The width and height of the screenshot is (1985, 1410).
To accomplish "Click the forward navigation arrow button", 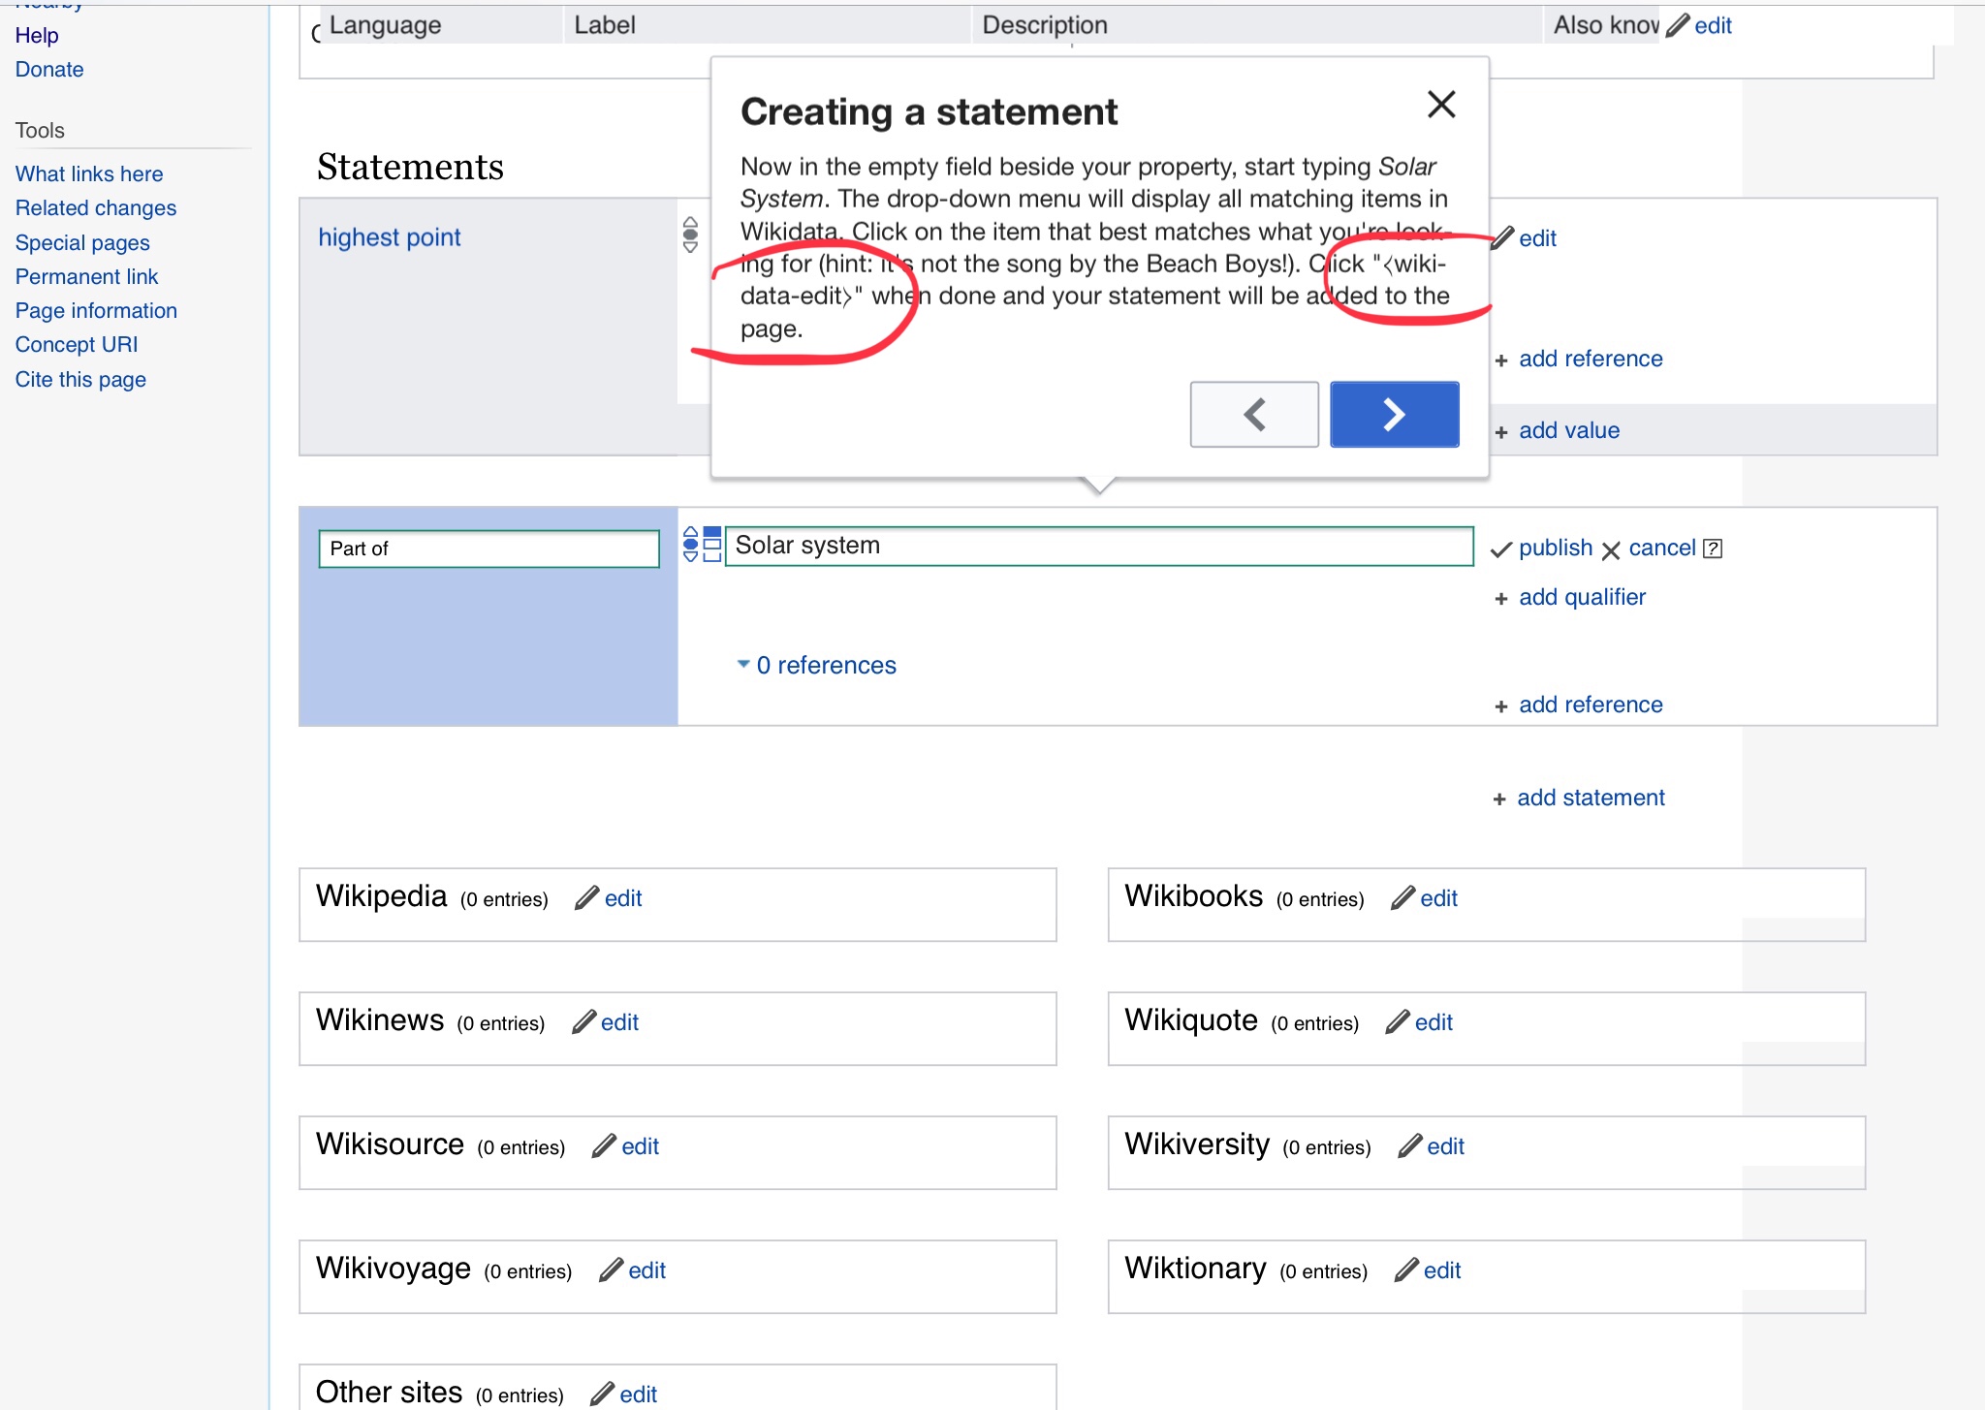I will (1393, 415).
